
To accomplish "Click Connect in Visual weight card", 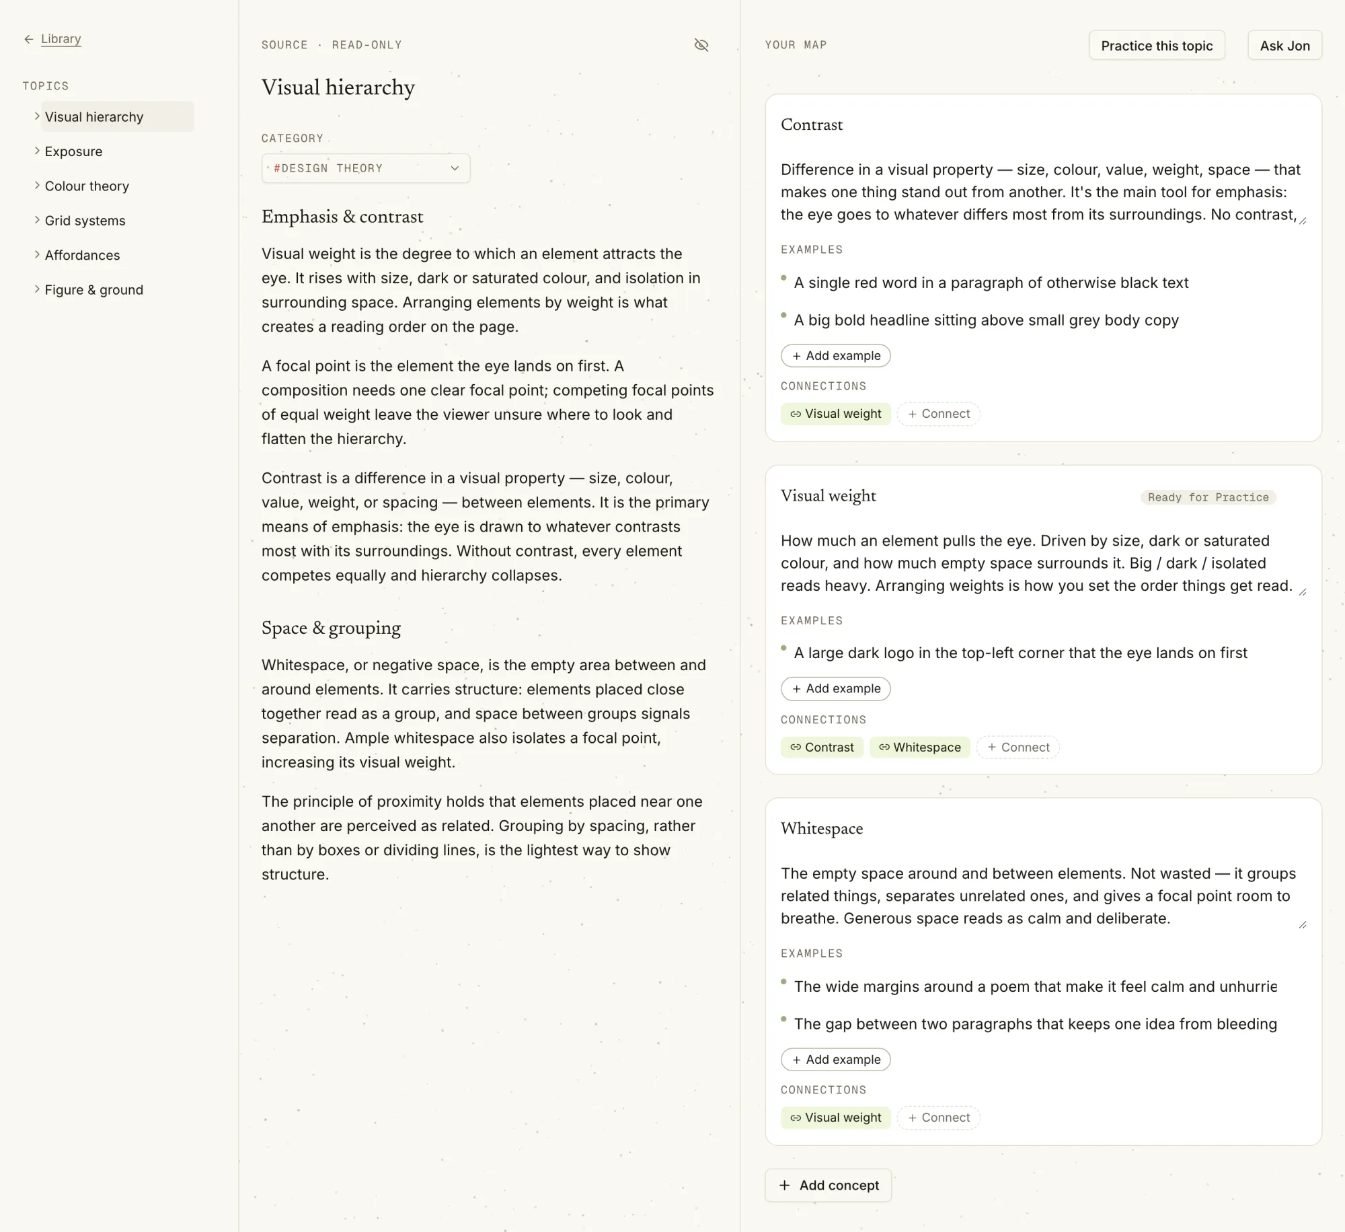I will click(1017, 747).
